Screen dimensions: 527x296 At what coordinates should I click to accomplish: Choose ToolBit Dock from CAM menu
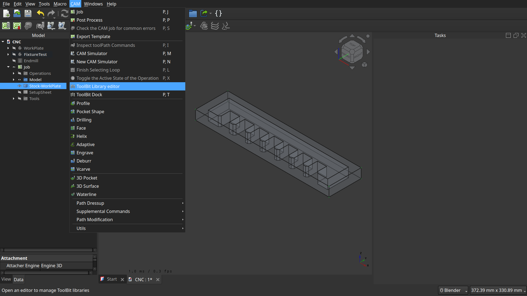tap(127, 95)
